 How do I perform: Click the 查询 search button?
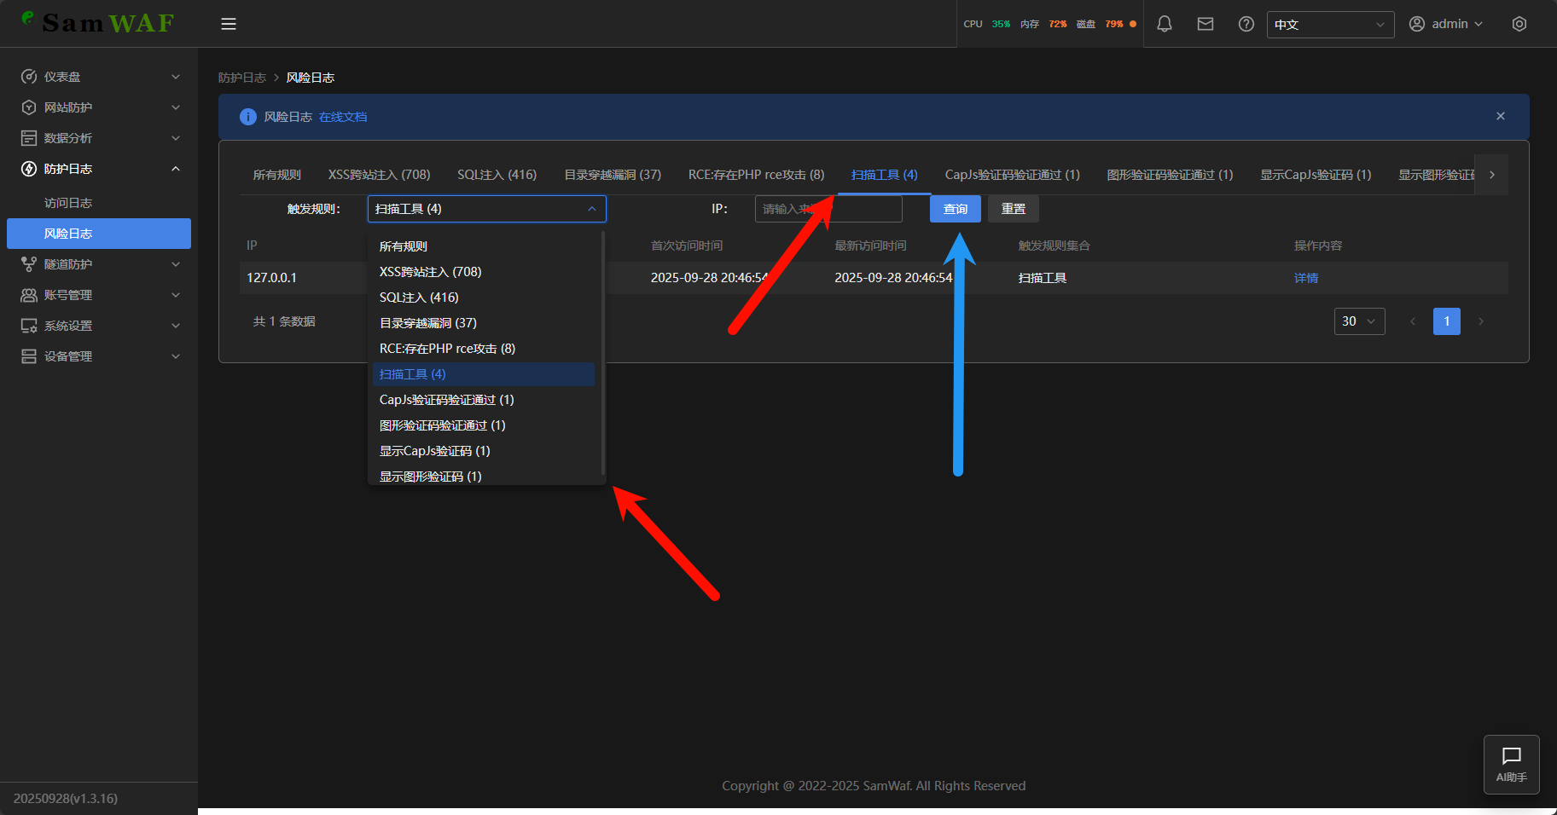click(955, 209)
